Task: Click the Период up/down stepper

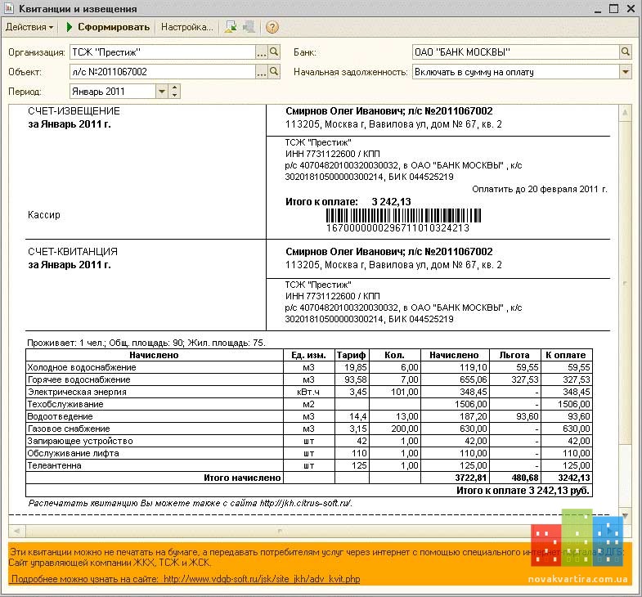Action: 174,92
